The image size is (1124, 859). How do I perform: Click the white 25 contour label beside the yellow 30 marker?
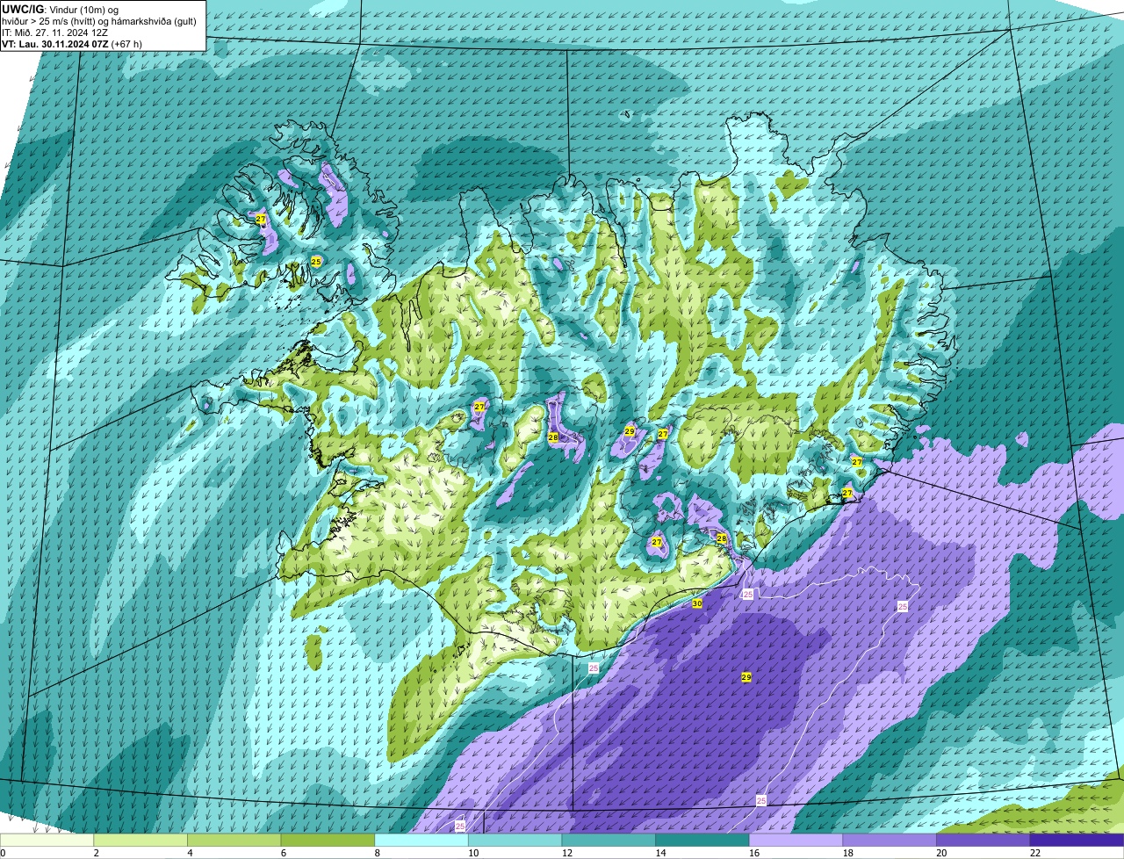pos(748,595)
